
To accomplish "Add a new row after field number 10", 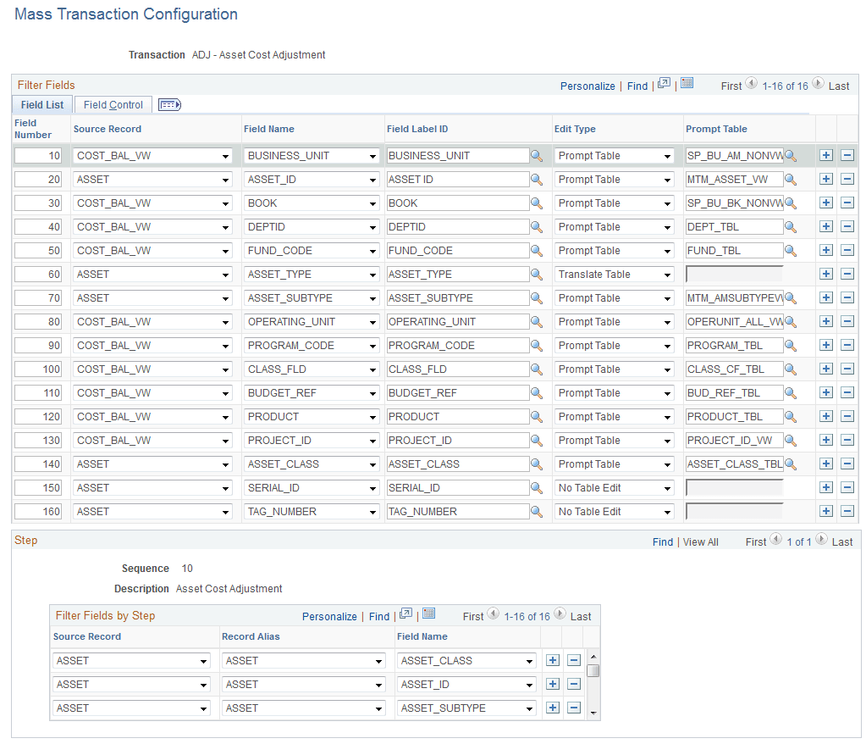I will click(x=825, y=155).
